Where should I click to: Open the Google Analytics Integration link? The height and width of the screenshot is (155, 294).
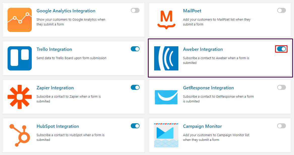[66, 11]
